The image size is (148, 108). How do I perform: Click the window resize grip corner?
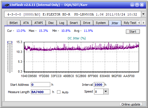[x=144, y=104]
